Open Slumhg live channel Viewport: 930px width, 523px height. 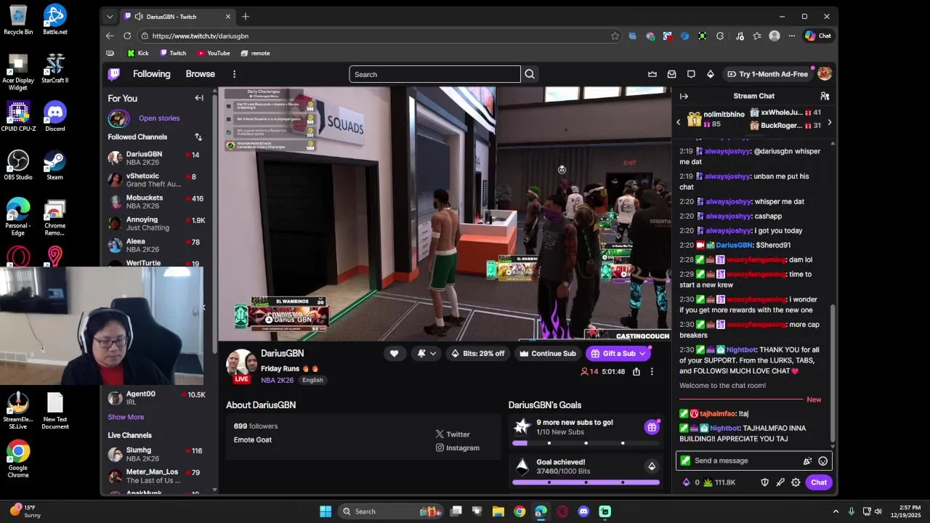tap(155, 454)
